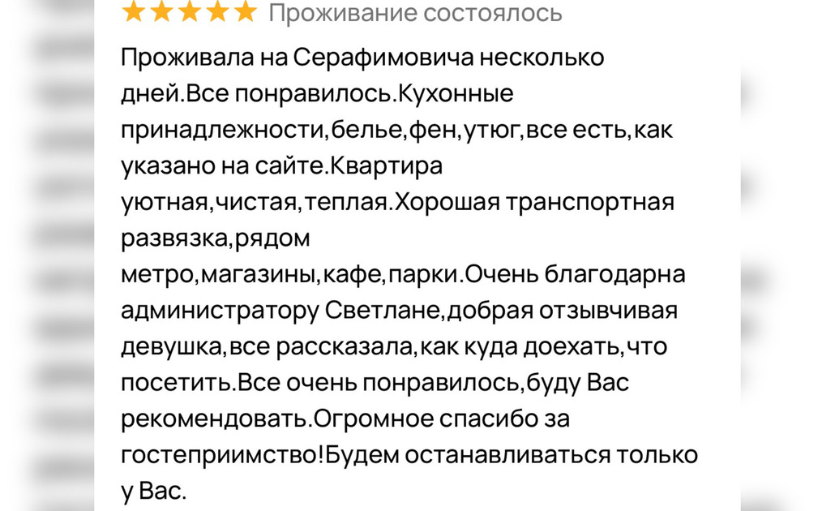The width and height of the screenshot is (835, 511).
Task: Click the word 'благодарна' in the review
Action: pyautogui.click(x=615, y=275)
